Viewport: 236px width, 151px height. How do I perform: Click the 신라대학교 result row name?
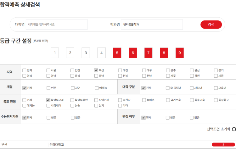pos(57,145)
